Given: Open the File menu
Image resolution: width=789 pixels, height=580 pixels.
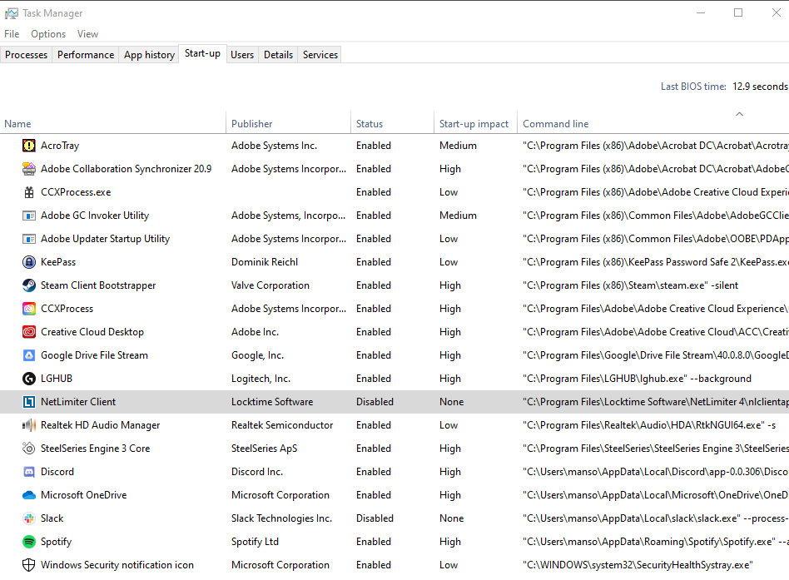Looking at the screenshot, I should [x=12, y=34].
